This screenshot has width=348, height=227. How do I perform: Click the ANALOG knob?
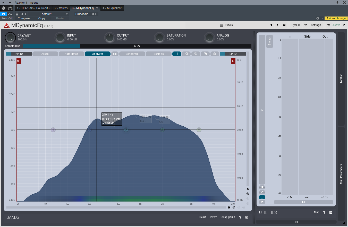click(209, 38)
